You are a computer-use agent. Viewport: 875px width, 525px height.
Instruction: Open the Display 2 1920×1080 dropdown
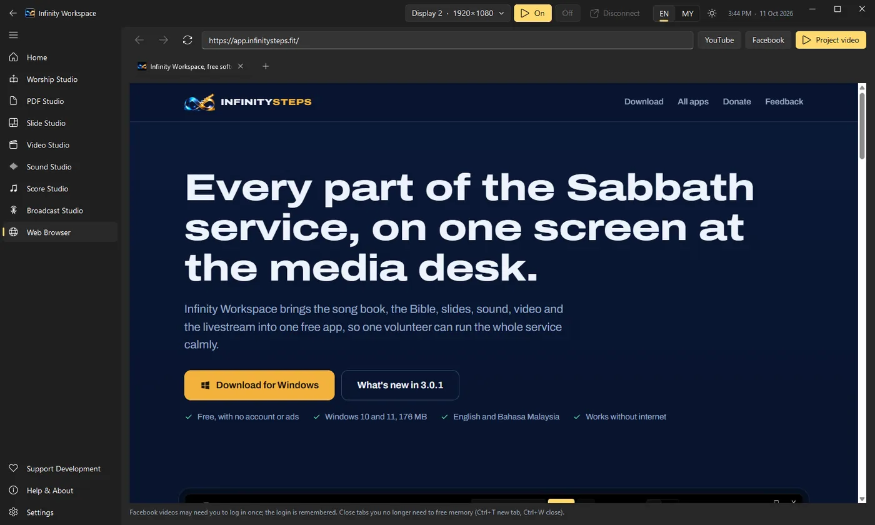(458, 13)
